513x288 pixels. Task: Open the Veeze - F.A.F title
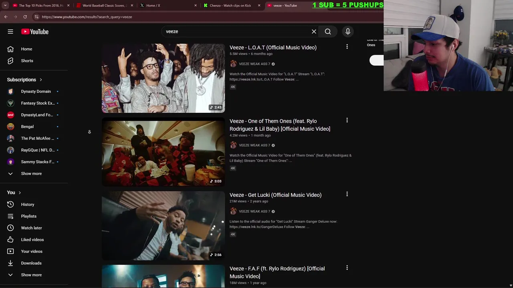coord(277,272)
